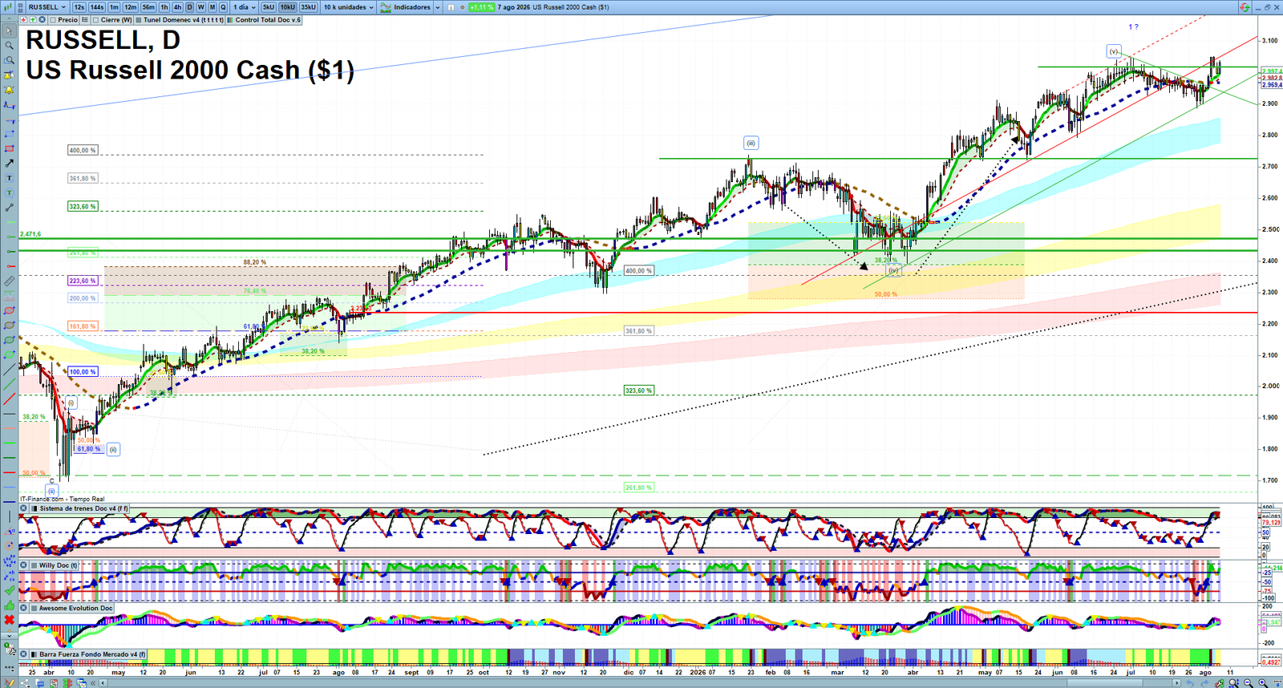Toggle the Cierre (W) checkbox
Viewport: 1283px width, 688px height.
point(95,20)
